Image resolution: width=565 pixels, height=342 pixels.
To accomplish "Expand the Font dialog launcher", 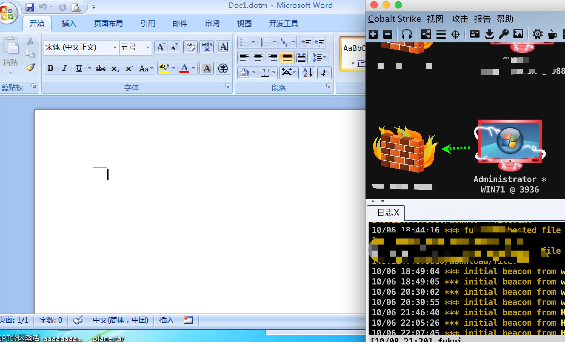I will tap(227, 86).
